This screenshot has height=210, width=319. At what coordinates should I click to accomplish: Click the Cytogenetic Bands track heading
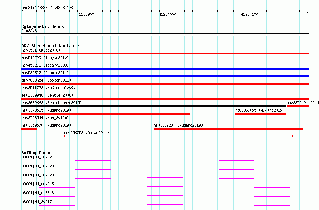pyautogui.click(x=43, y=26)
